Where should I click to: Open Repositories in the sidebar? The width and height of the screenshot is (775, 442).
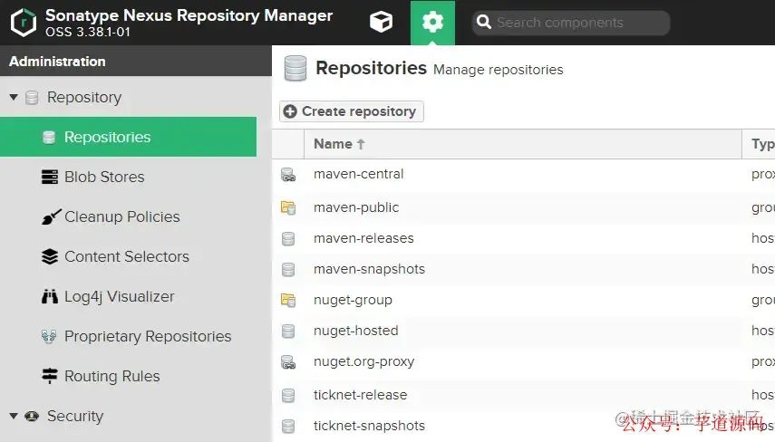coord(128,137)
